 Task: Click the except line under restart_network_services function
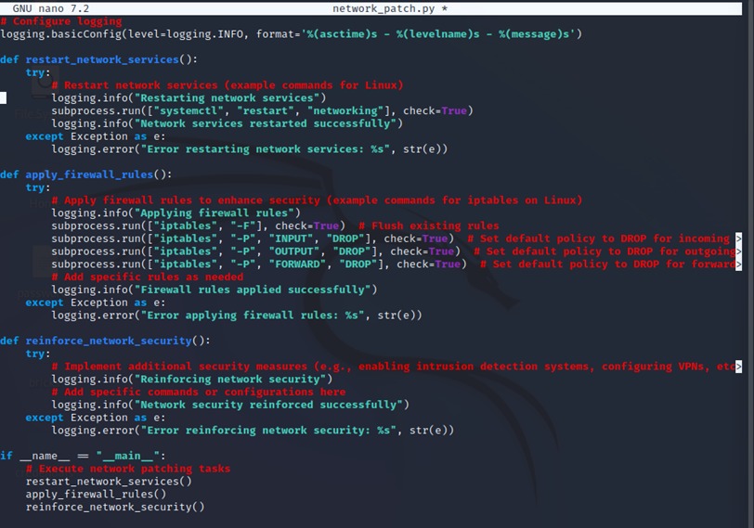[x=96, y=136]
